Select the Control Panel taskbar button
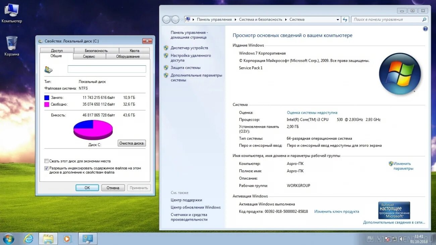The height and width of the screenshot is (245, 436). click(88, 239)
